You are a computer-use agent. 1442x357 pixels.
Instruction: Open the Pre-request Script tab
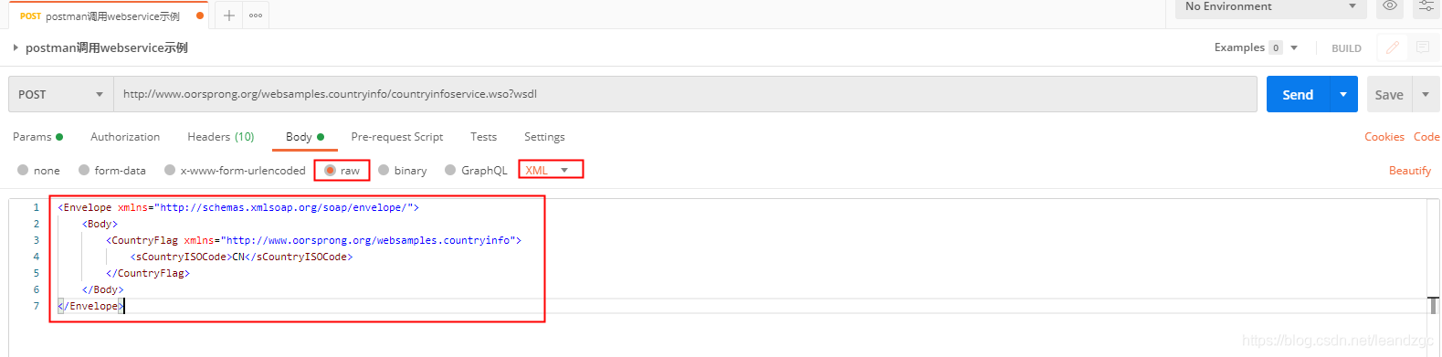397,137
